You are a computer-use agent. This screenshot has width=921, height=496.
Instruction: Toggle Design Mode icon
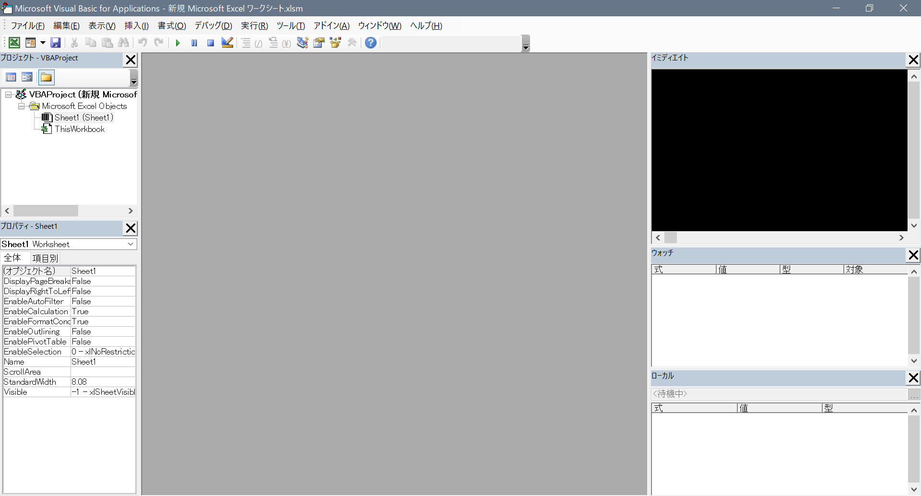tap(227, 43)
